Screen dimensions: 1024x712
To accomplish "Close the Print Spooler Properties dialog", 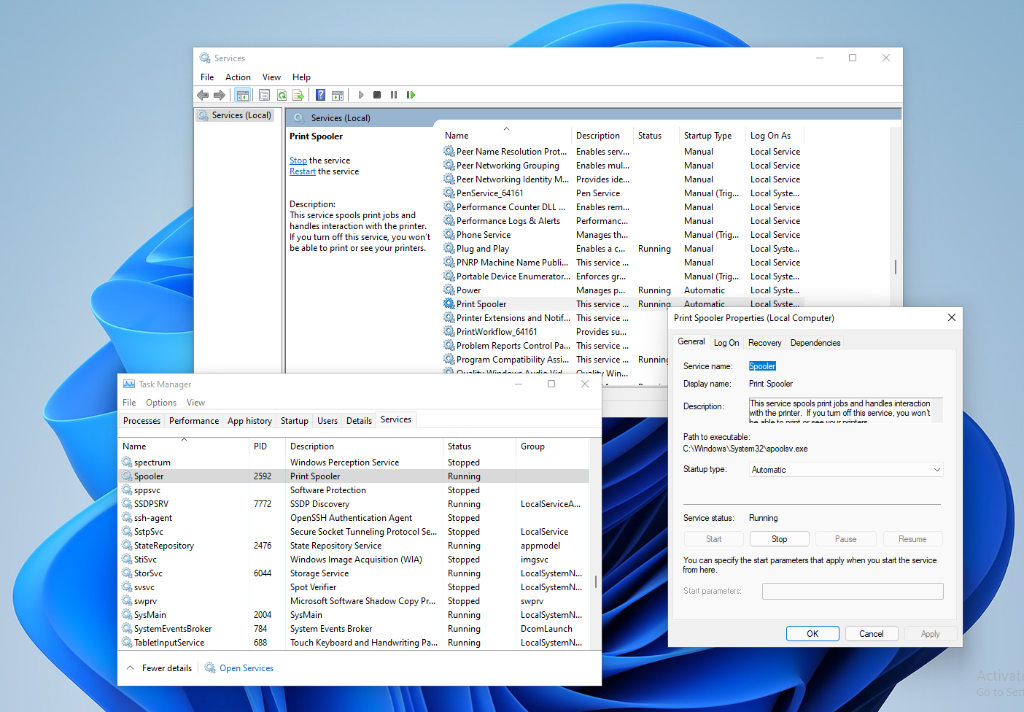I will tap(951, 317).
